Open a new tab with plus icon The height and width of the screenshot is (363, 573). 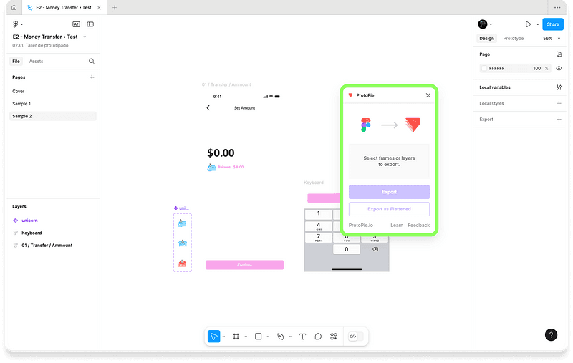point(115,7)
